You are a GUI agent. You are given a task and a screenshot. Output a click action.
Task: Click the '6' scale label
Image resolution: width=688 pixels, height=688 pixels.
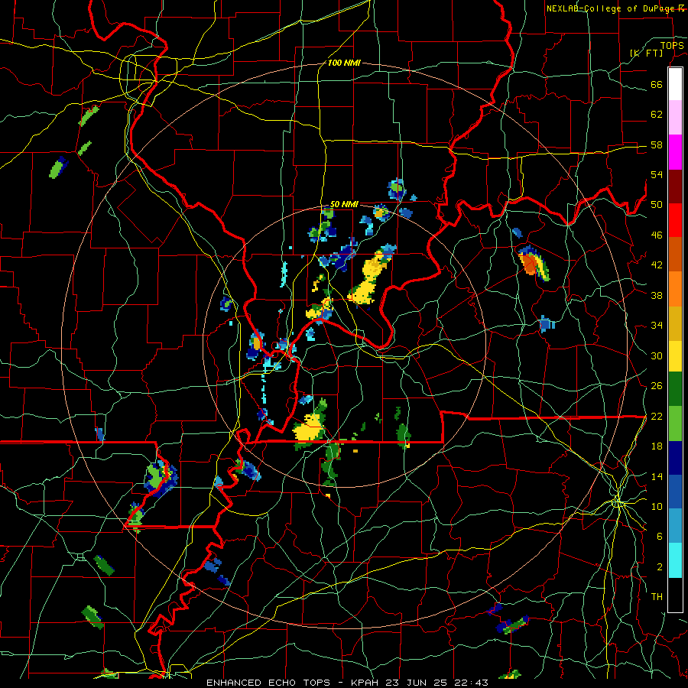659,537
